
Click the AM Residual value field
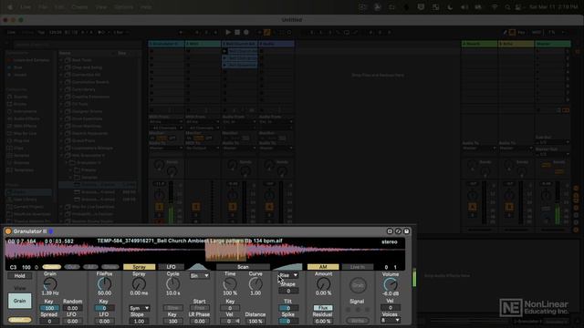pyautogui.click(x=323, y=321)
